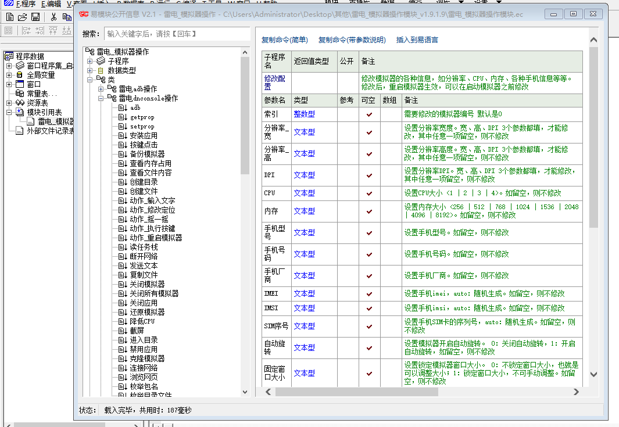Click the align-bottom edges toolbar icon

coord(67,30)
